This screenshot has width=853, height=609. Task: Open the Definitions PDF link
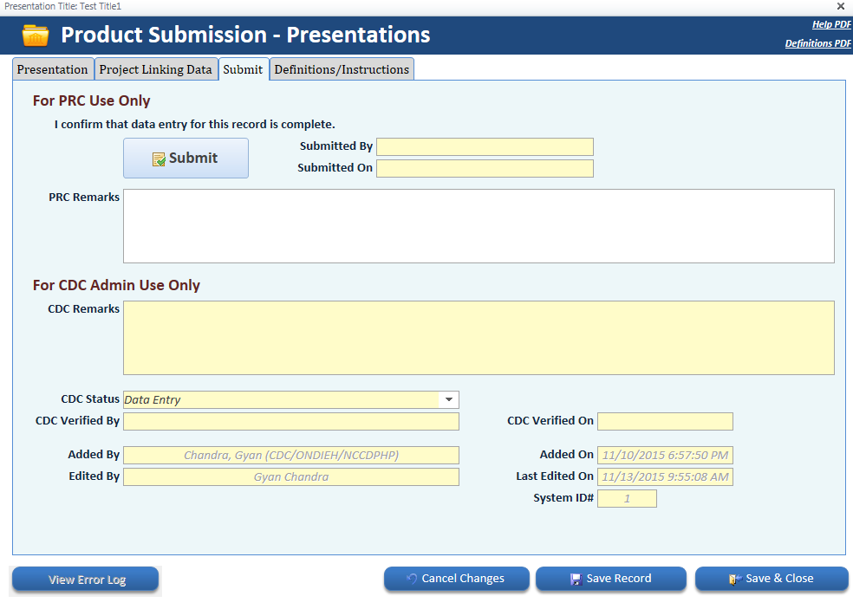[817, 43]
